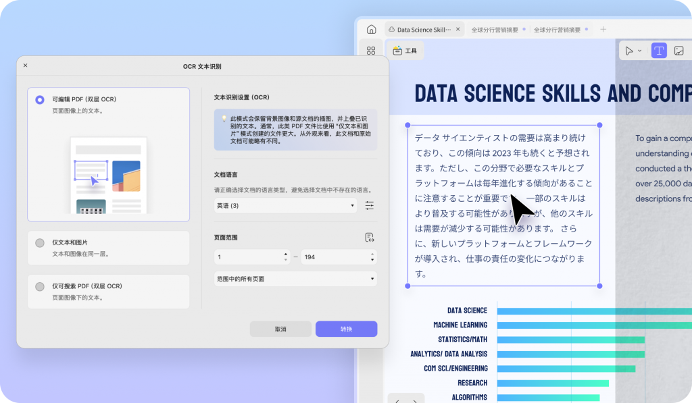692x403 pixels.
Task: Open the 范围中的所有页面 dropdown
Action: click(x=296, y=279)
